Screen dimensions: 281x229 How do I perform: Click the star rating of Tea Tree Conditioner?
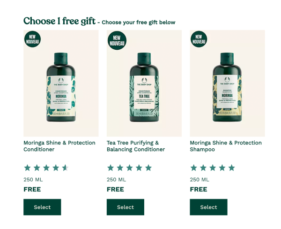coord(129,168)
